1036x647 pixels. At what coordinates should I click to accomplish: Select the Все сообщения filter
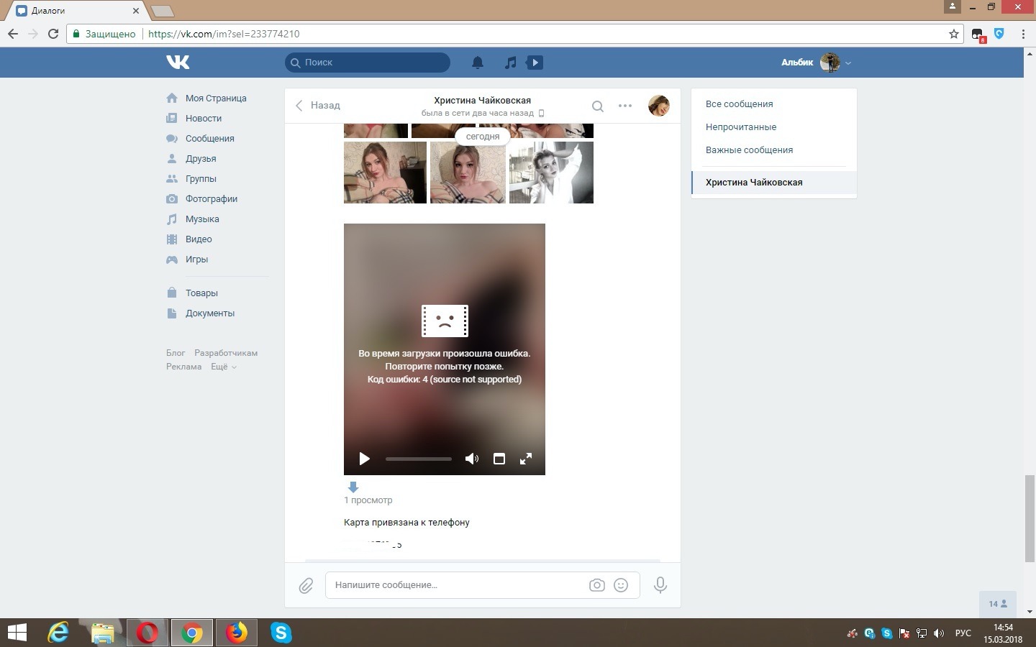(x=740, y=104)
